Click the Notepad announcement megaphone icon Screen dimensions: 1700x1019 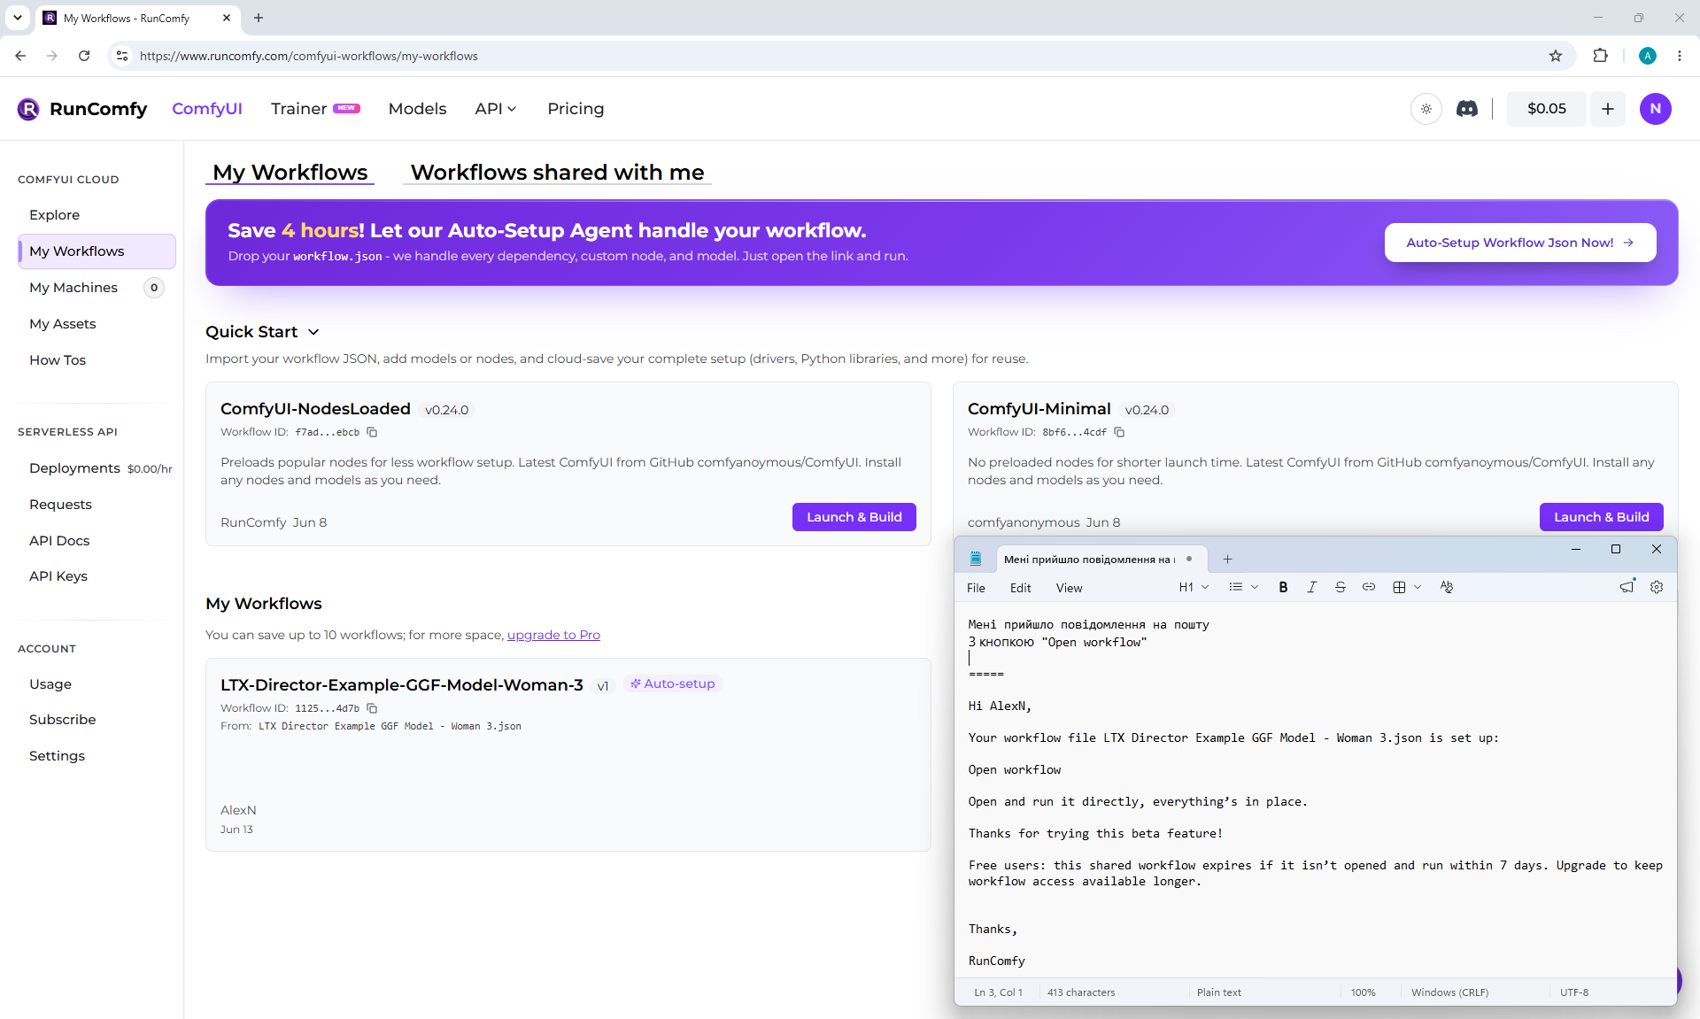pyautogui.click(x=1627, y=587)
